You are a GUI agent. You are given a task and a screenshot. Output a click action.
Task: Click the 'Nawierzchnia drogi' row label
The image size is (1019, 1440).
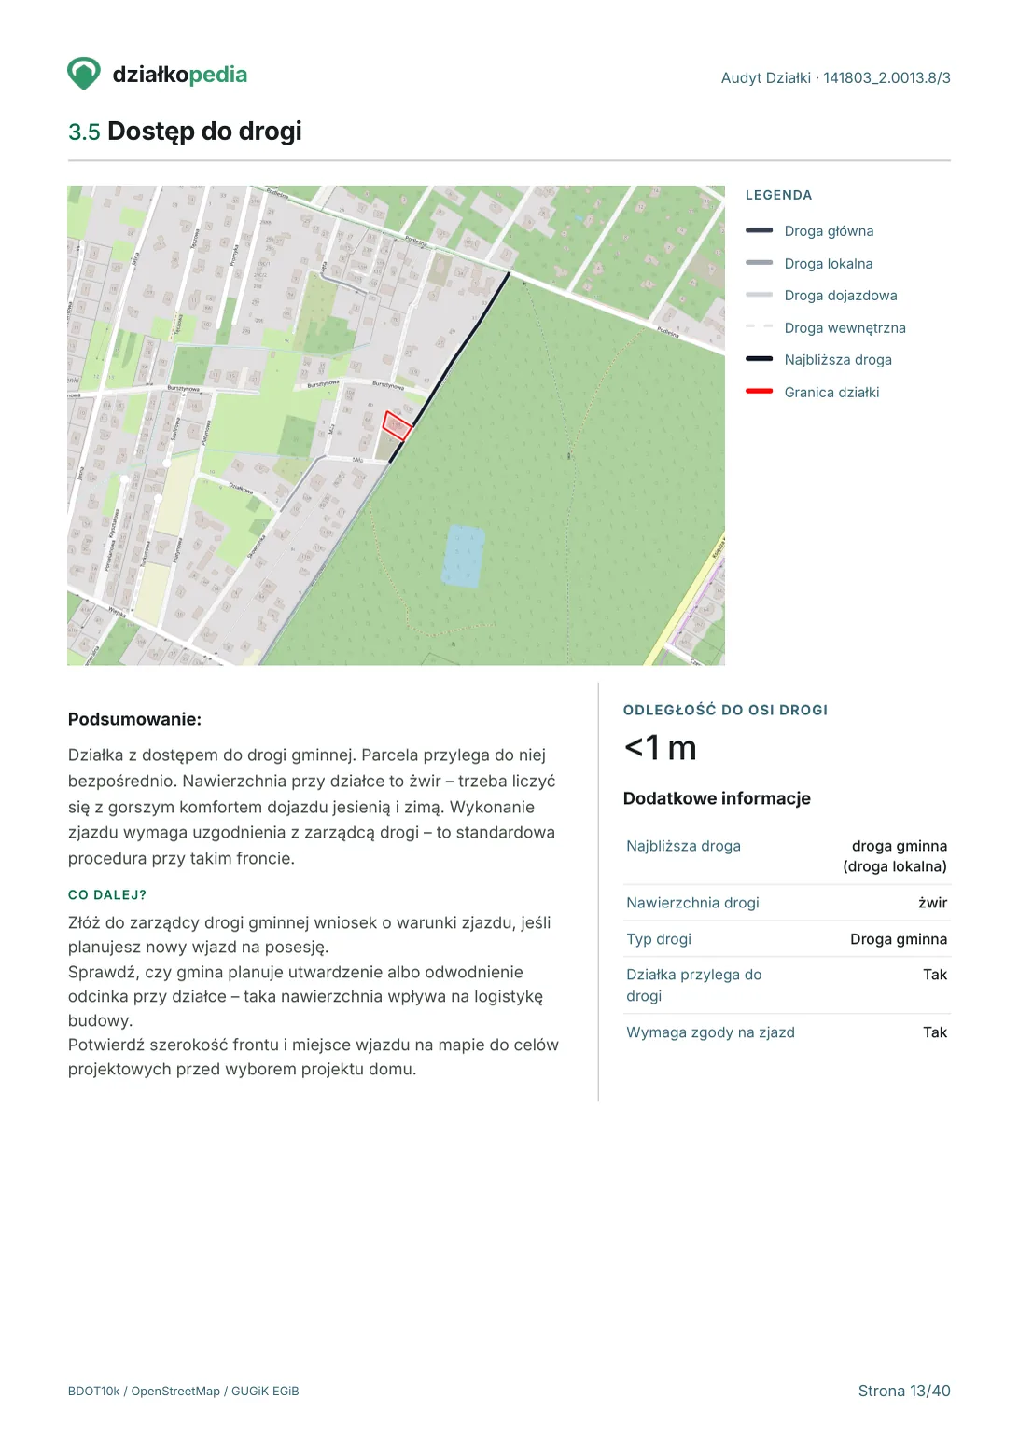pyautogui.click(x=692, y=903)
